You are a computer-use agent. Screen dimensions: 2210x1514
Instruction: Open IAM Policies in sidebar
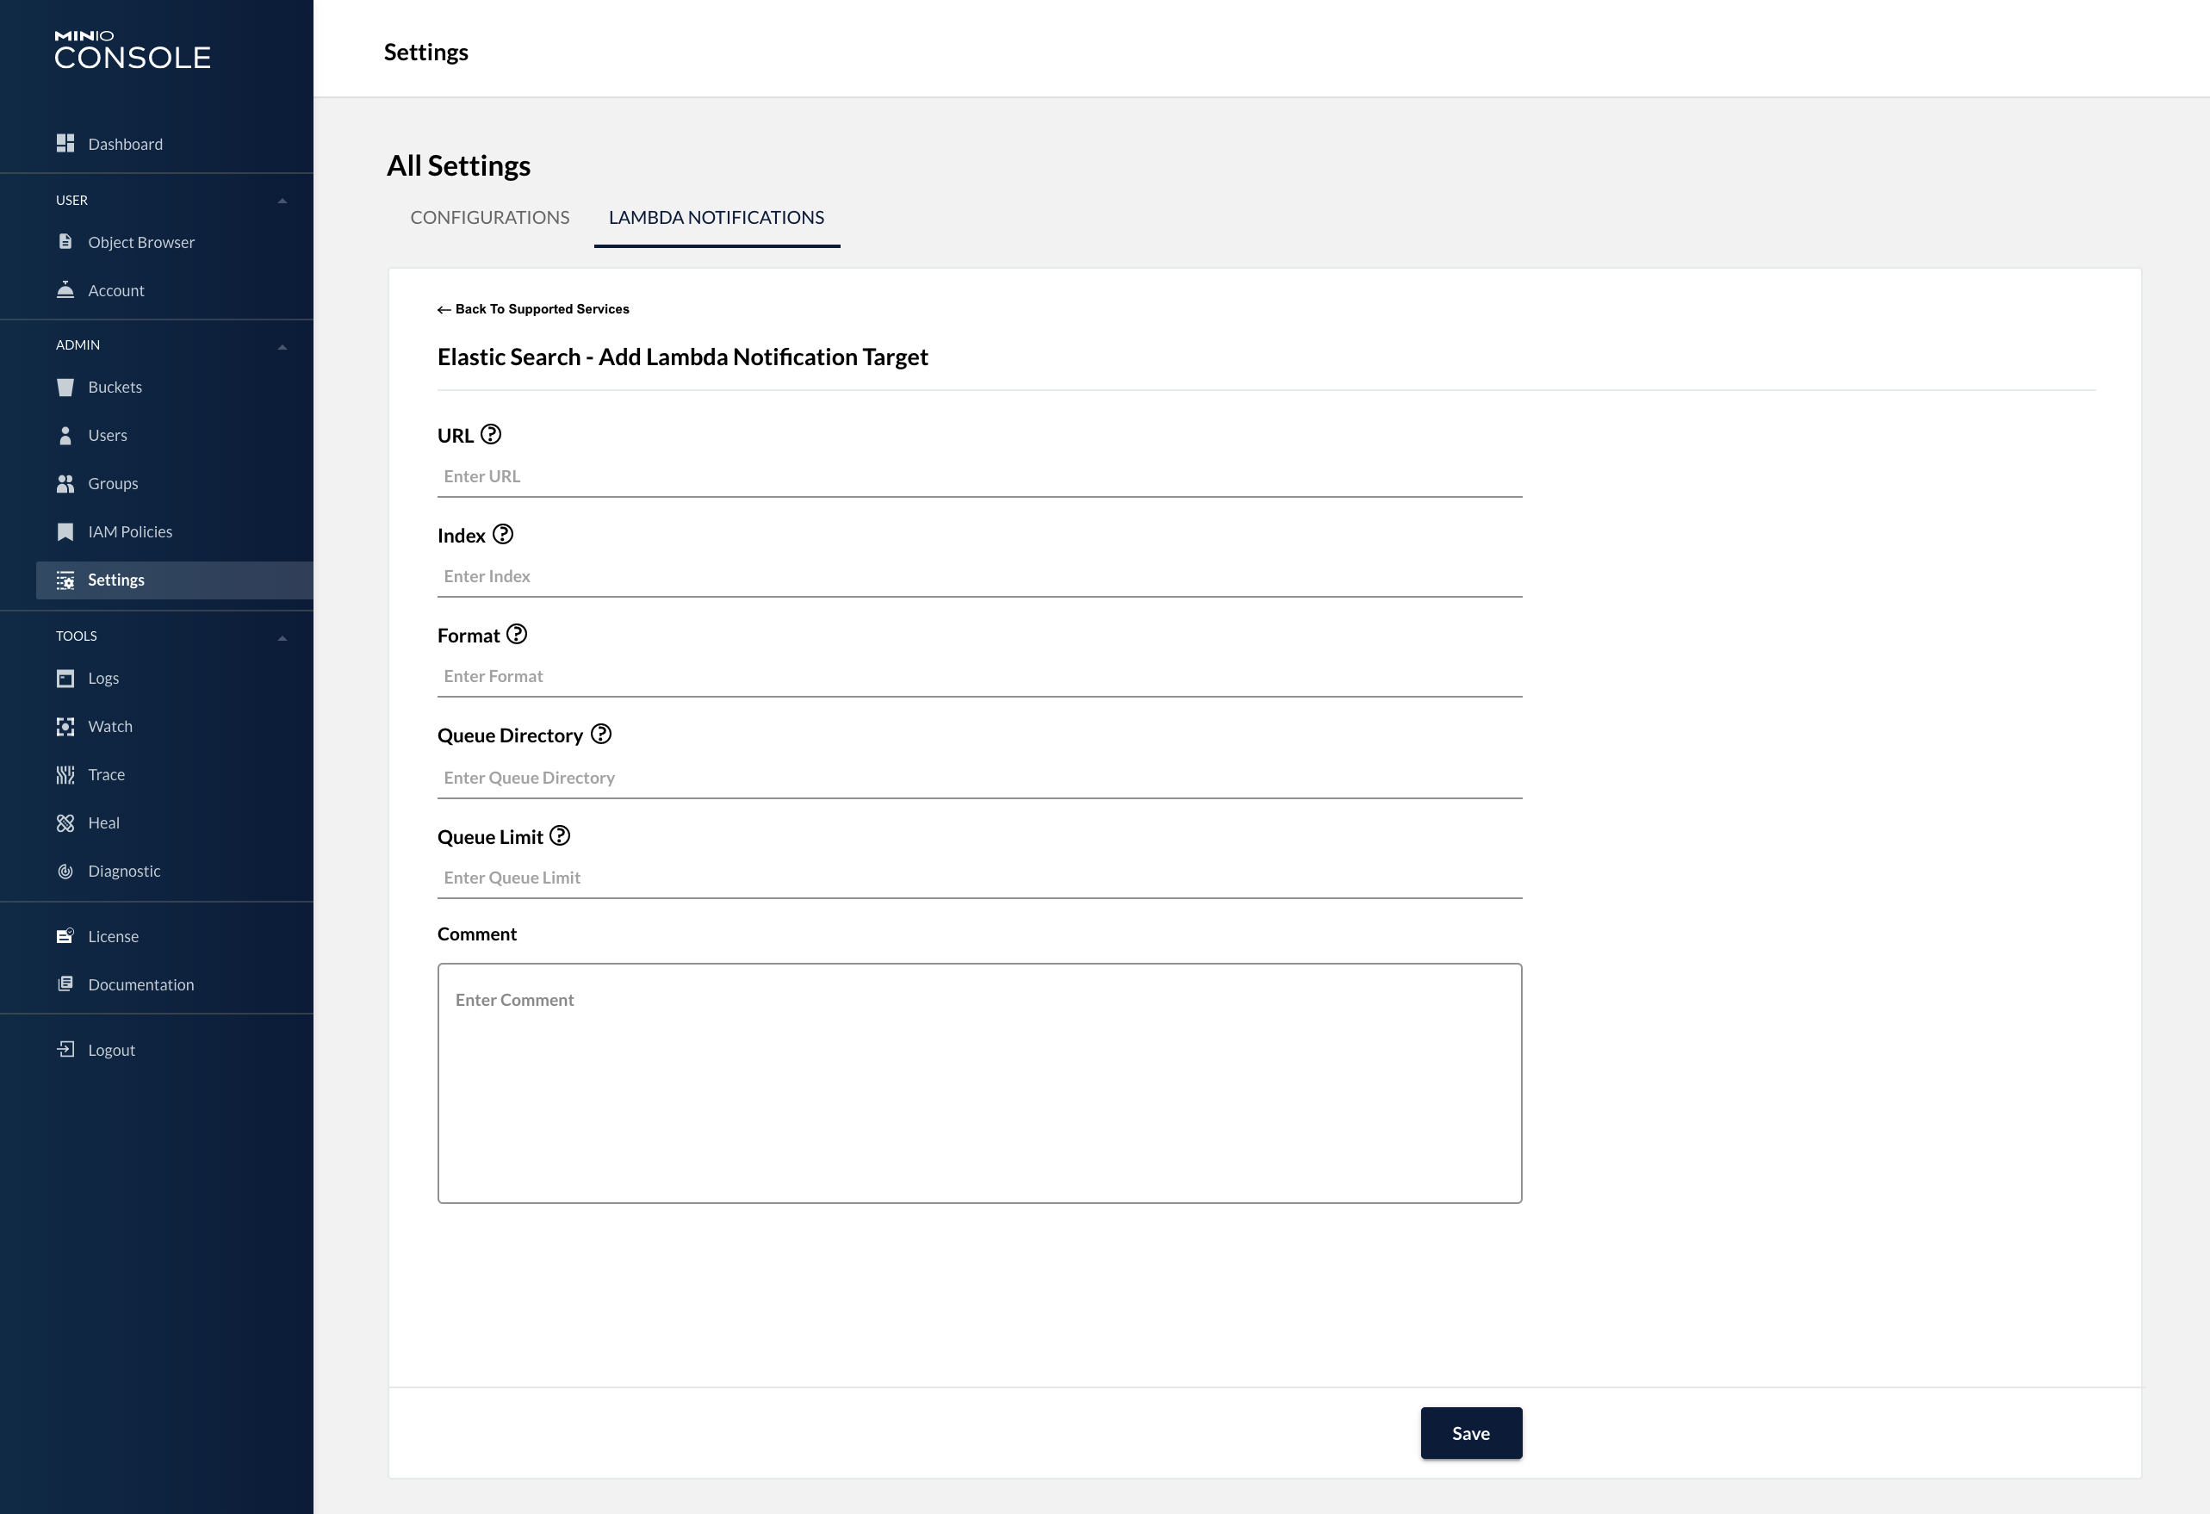[x=130, y=531]
